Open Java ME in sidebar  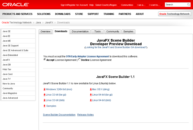coord(18,41)
